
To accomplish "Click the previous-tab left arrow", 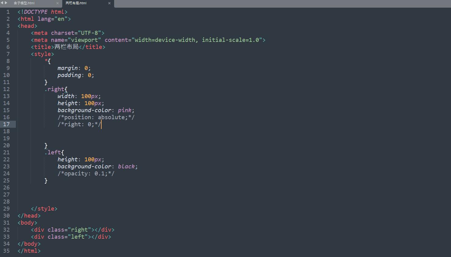I will click(x=2, y=3).
